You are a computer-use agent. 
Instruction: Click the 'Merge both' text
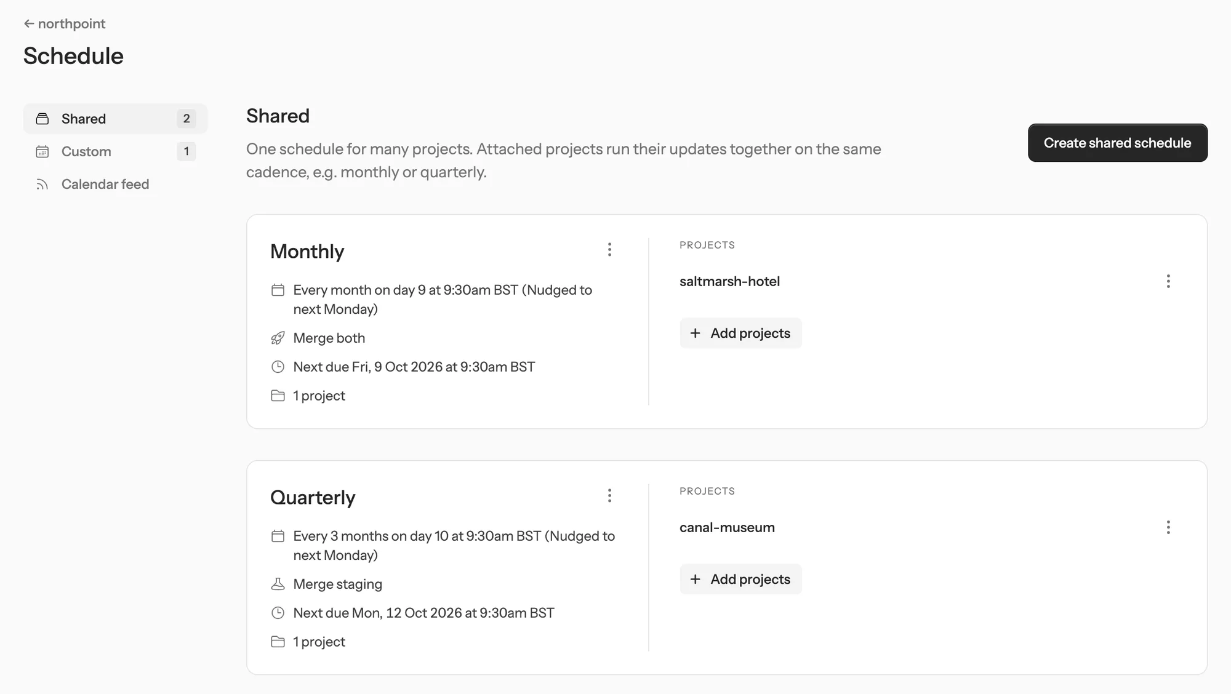[x=329, y=338]
